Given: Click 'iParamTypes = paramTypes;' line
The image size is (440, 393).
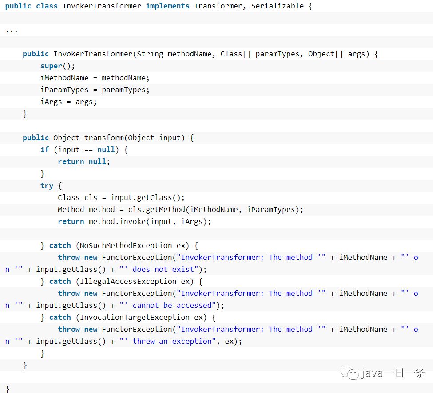Looking at the screenshot, I should point(95,90).
